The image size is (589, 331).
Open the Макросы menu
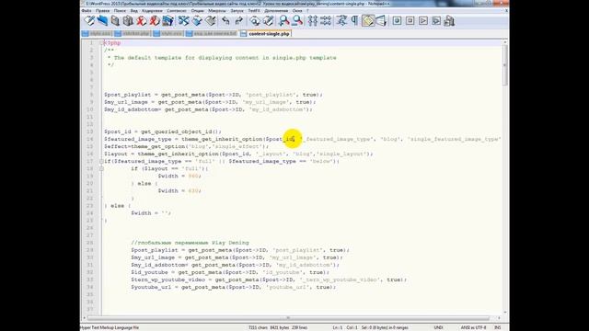217,11
